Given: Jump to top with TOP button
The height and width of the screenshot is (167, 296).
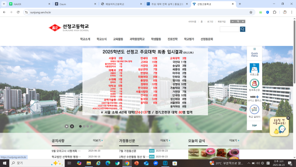Looking at the screenshot, I should pyautogui.click(x=254, y=125).
